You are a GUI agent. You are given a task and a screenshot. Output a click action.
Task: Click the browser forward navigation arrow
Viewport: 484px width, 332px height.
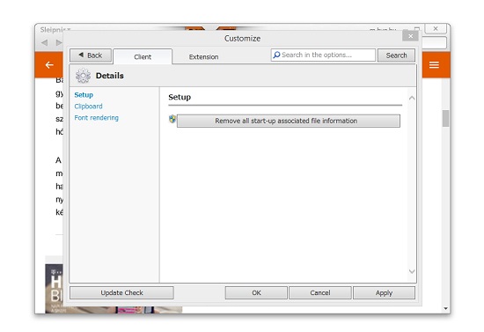pos(59,42)
